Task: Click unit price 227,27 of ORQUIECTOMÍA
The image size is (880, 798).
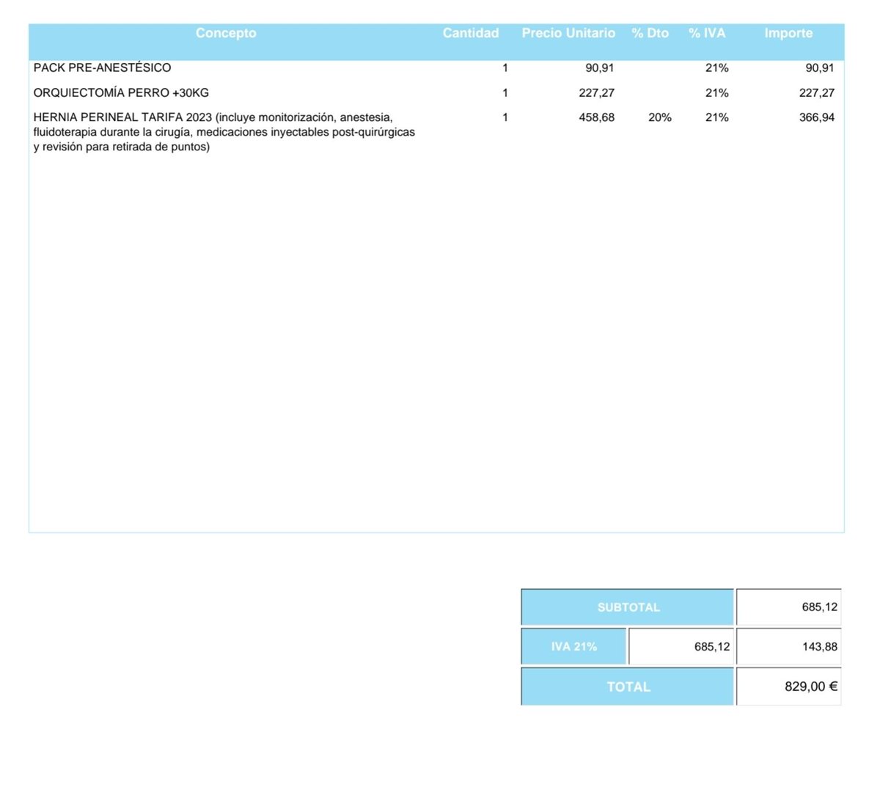Action: pyautogui.click(x=597, y=93)
